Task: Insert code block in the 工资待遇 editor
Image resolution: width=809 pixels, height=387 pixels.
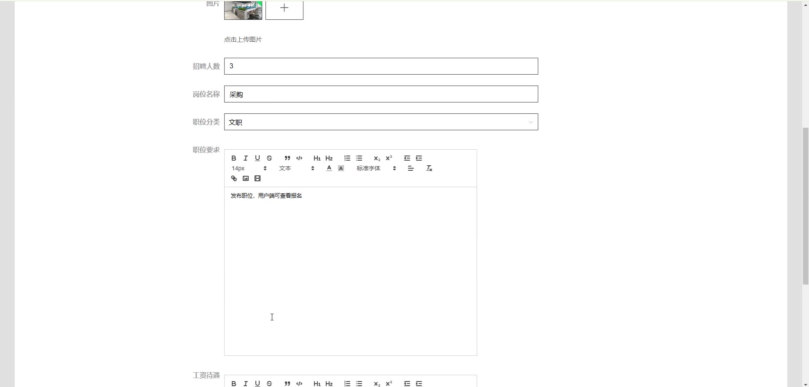Action: pos(299,383)
